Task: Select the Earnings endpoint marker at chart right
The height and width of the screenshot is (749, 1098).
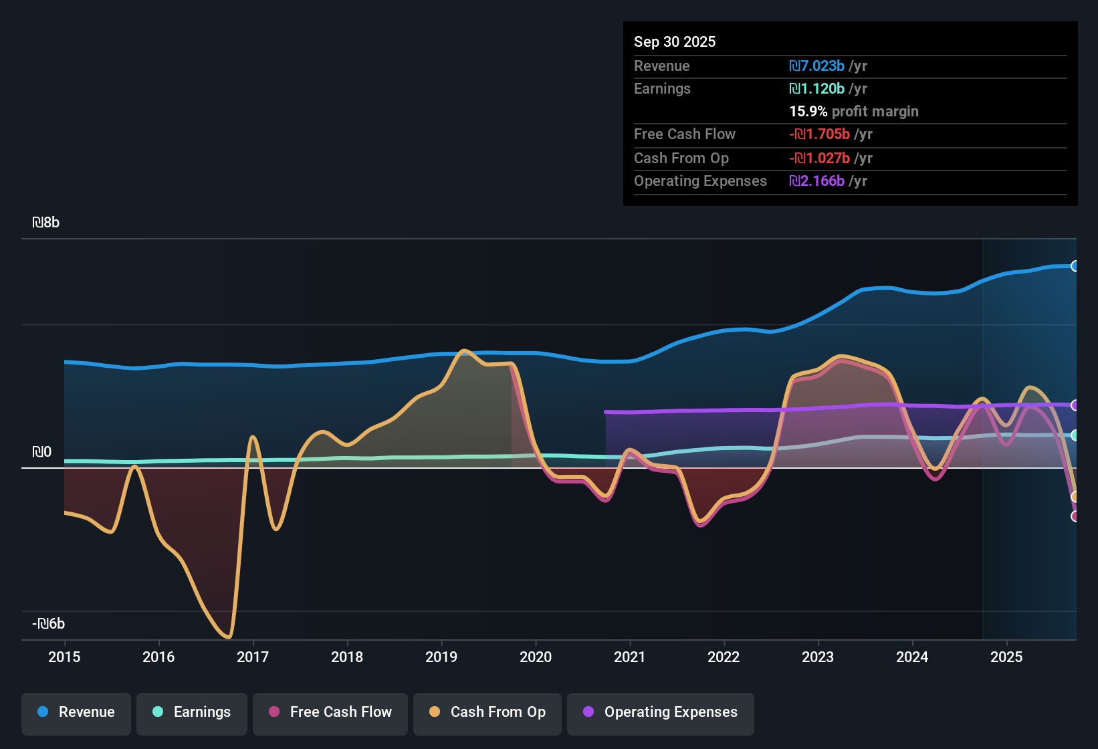Action: [x=1075, y=433]
